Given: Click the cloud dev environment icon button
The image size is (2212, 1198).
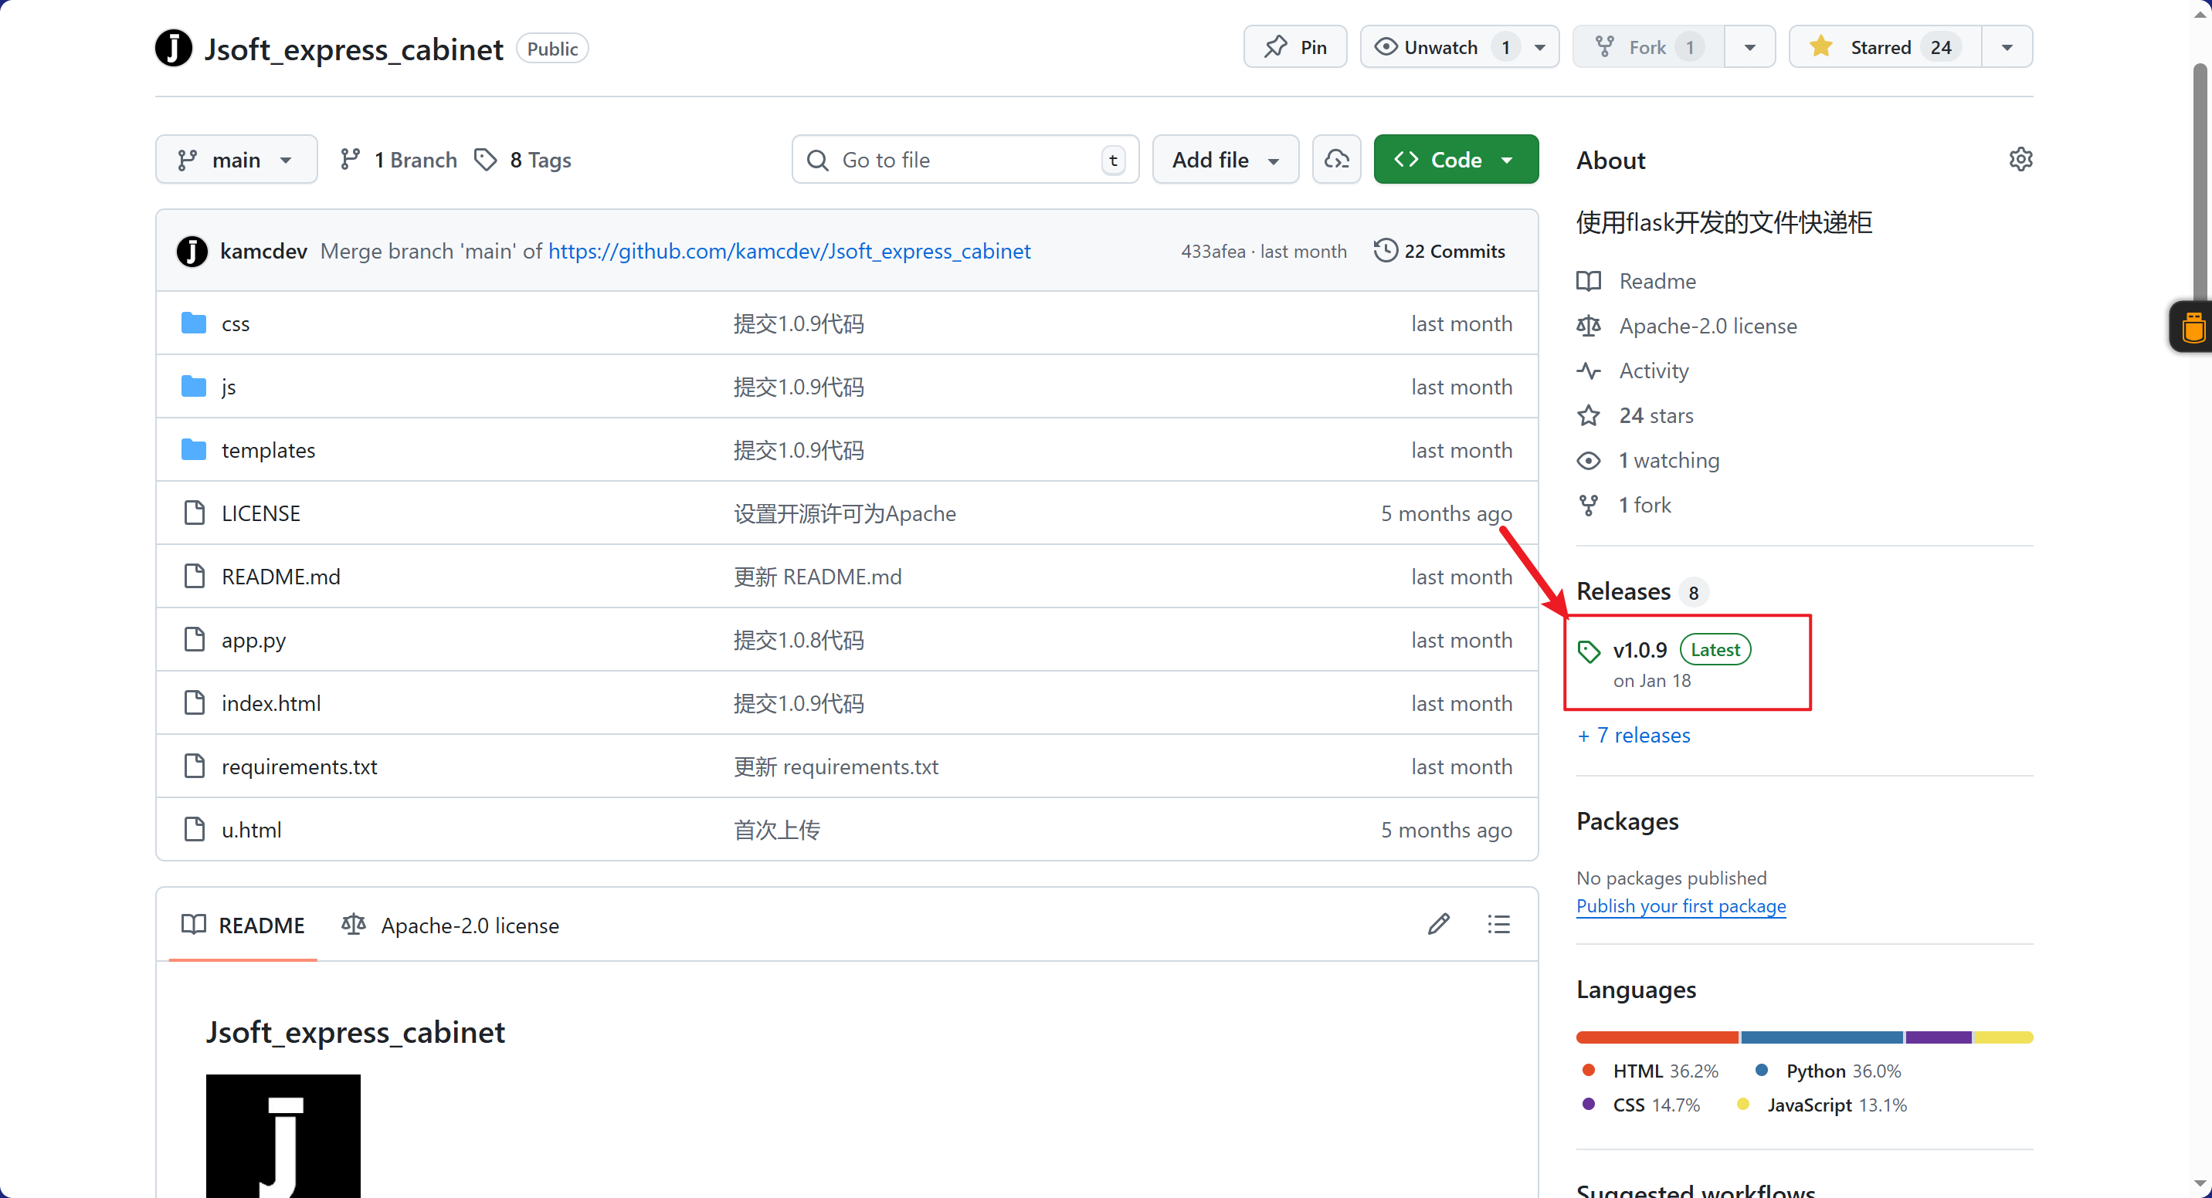Looking at the screenshot, I should (x=1337, y=160).
